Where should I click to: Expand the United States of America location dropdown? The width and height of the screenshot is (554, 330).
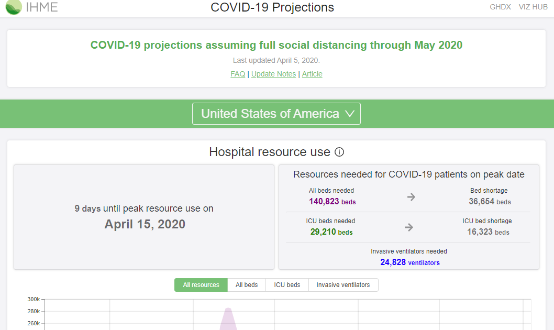276,114
